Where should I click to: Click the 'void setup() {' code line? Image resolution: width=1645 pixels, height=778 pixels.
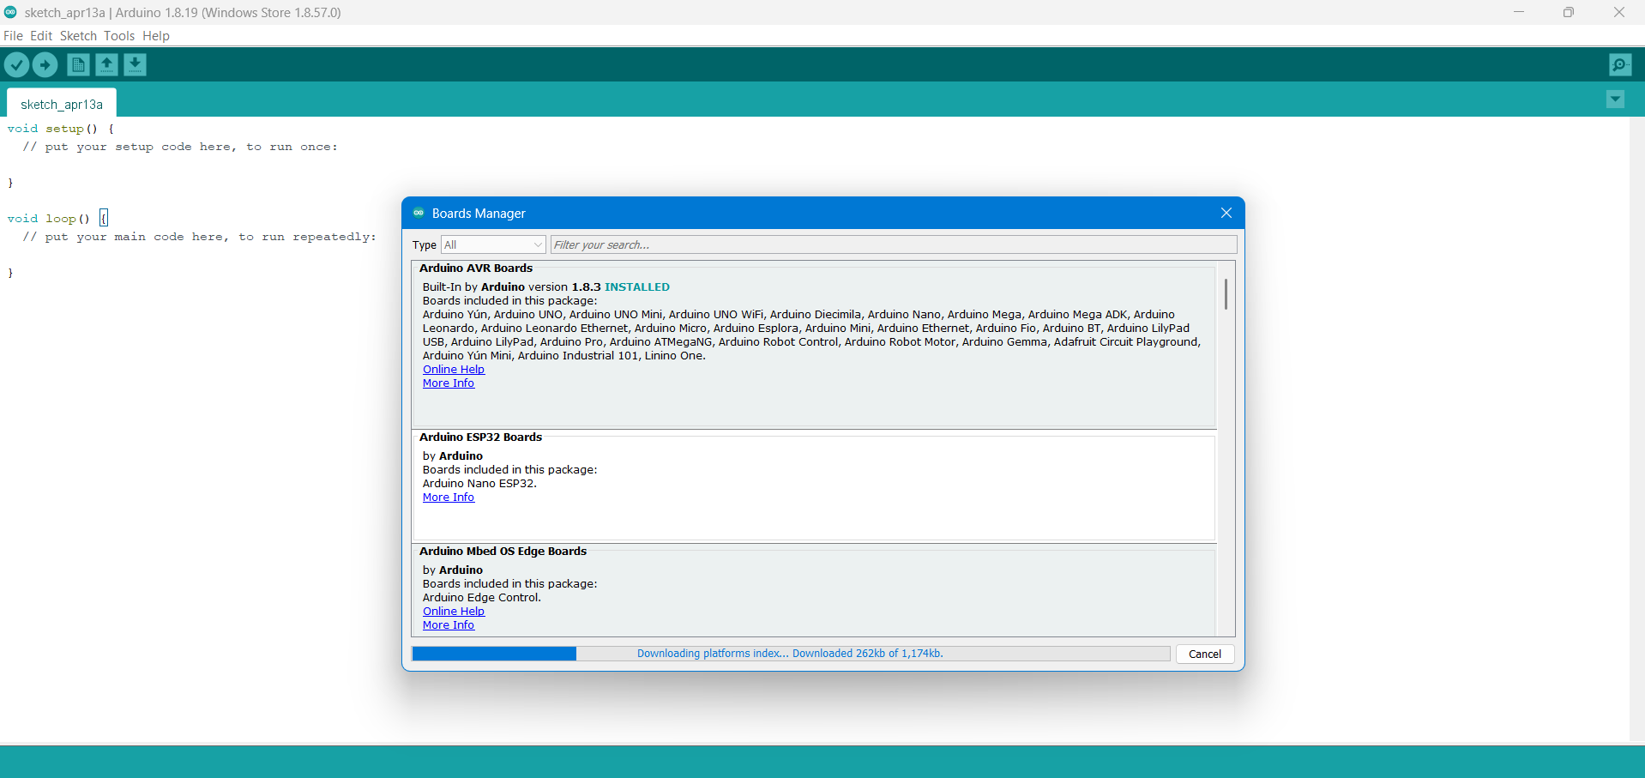click(x=61, y=129)
